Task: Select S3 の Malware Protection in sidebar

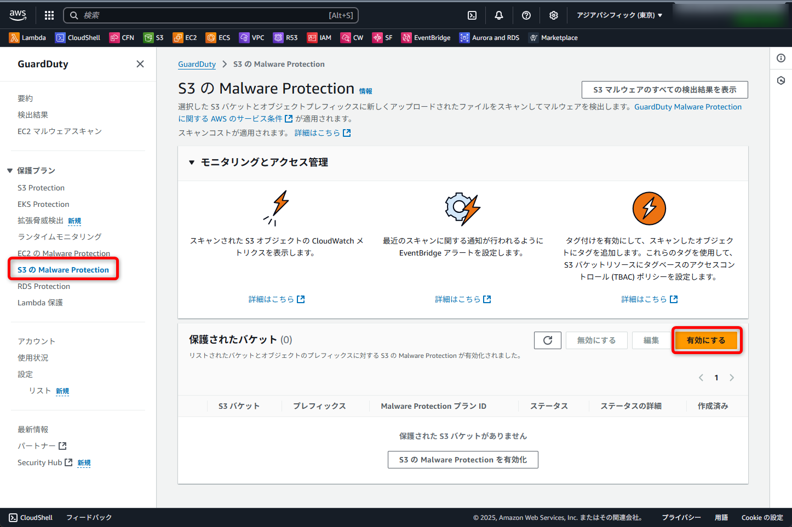Action: tap(63, 270)
